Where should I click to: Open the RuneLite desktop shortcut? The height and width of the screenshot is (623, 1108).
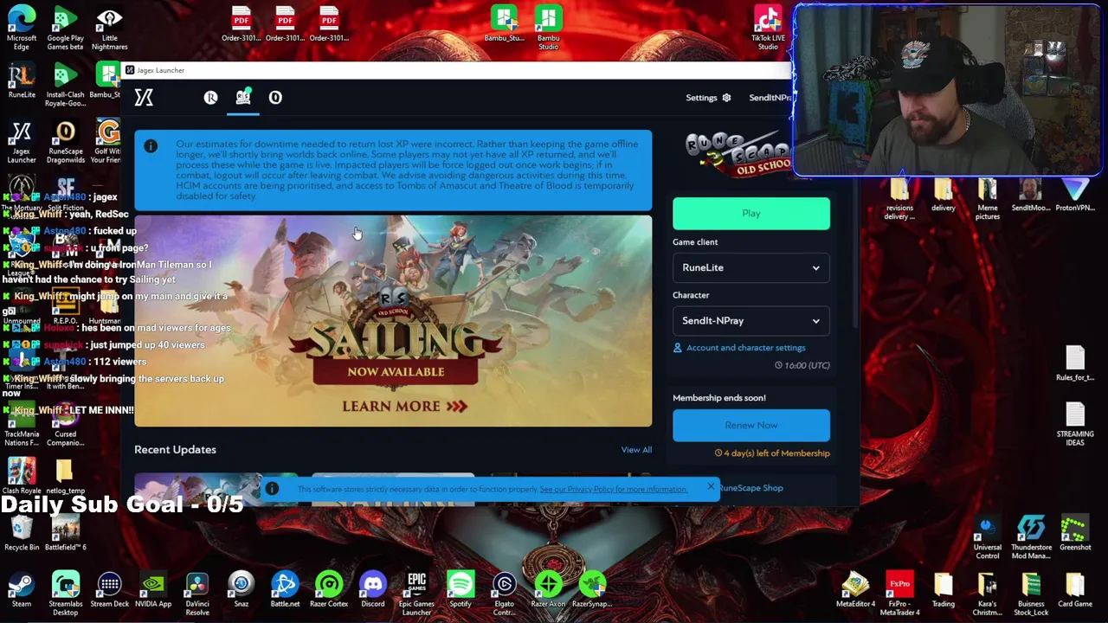point(22,80)
